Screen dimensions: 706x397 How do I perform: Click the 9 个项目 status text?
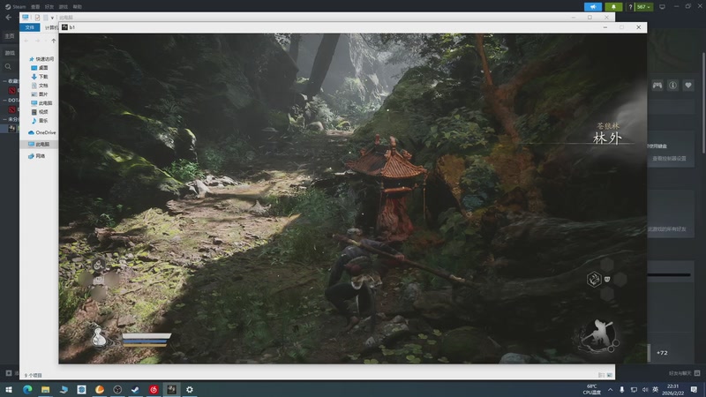(33, 375)
